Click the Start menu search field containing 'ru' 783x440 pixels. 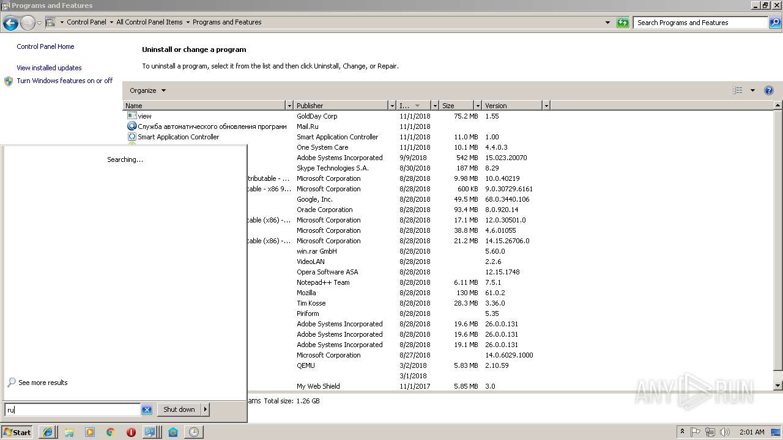tap(73, 410)
